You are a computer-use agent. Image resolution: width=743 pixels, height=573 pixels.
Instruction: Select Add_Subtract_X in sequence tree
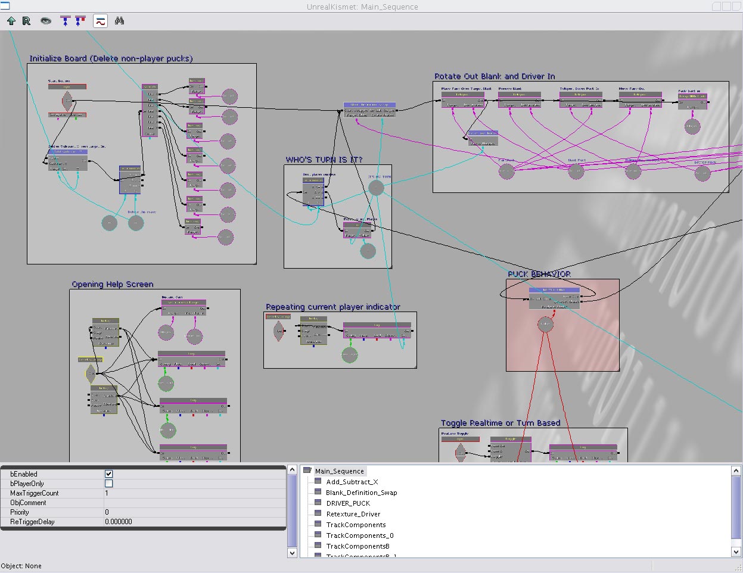pos(352,482)
